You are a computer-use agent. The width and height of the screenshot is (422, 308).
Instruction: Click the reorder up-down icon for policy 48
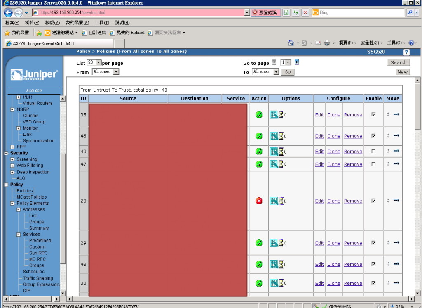pos(388,264)
